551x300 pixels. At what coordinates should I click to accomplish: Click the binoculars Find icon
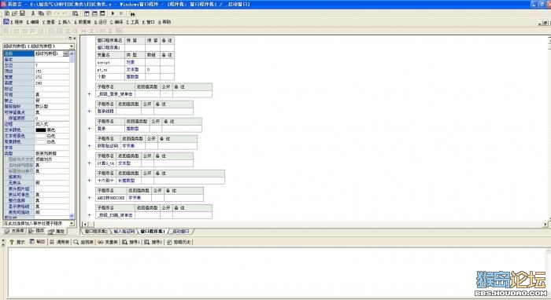click(132, 13)
